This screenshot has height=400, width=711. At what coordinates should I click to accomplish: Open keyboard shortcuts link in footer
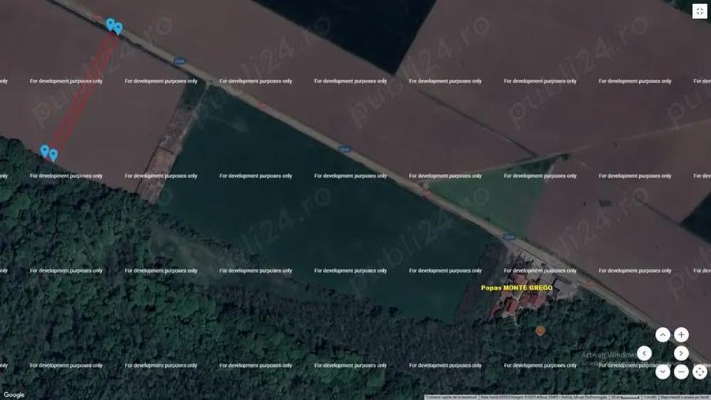[452, 397]
